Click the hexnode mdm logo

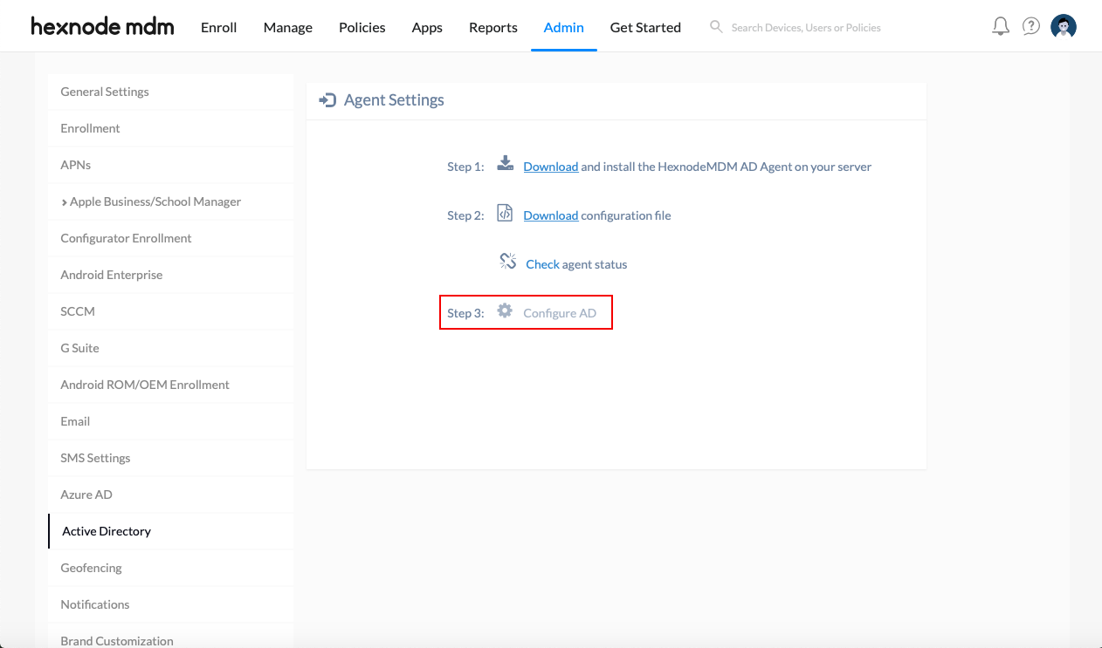coord(102,26)
